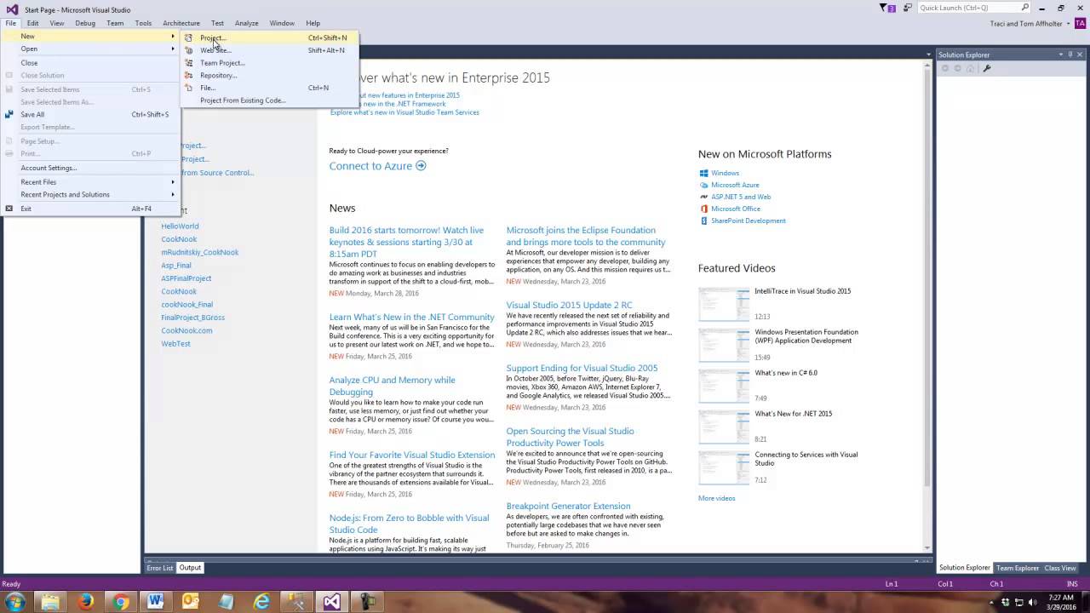Screen dimensions: 1090x613
Task: Switch to the Error List tab
Action: pyautogui.click(x=159, y=568)
